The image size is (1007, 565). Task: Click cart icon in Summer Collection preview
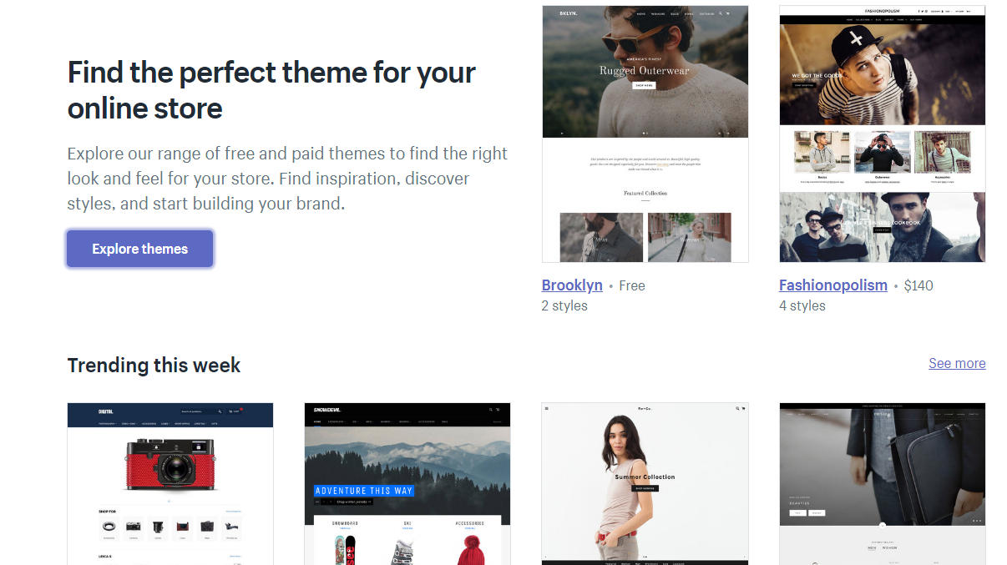[743, 409]
